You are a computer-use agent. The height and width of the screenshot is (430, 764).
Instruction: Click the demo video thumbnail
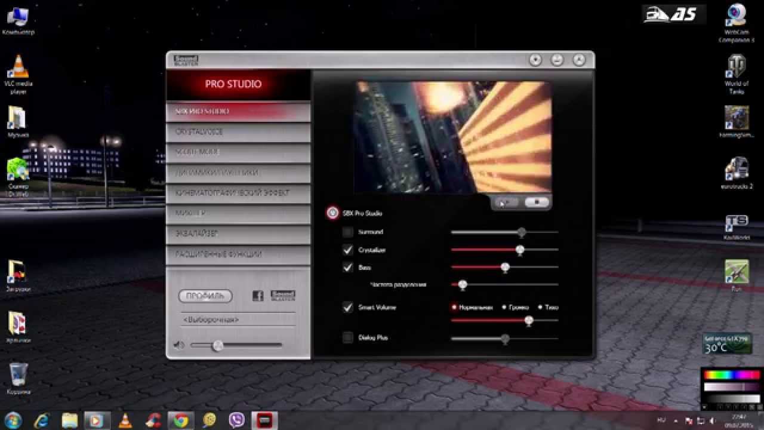pos(453,137)
